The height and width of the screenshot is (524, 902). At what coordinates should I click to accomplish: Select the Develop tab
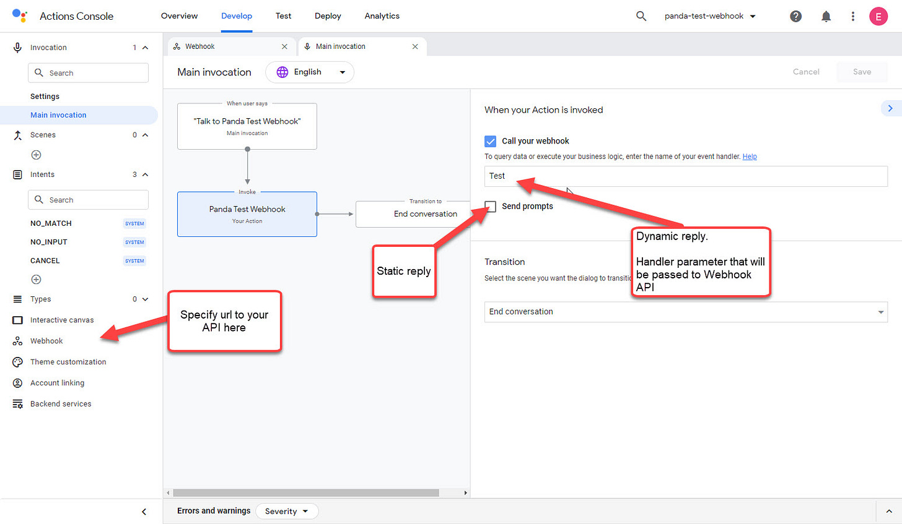tap(237, 16)
